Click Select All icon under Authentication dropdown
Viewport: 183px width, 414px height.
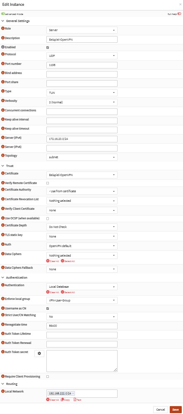[x=63, y=292]
